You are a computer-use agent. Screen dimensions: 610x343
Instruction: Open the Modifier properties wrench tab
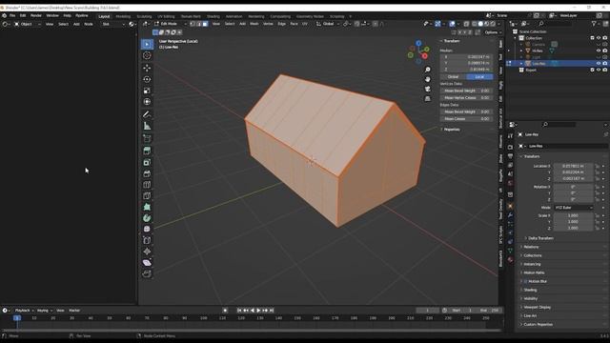pos(510,215)
